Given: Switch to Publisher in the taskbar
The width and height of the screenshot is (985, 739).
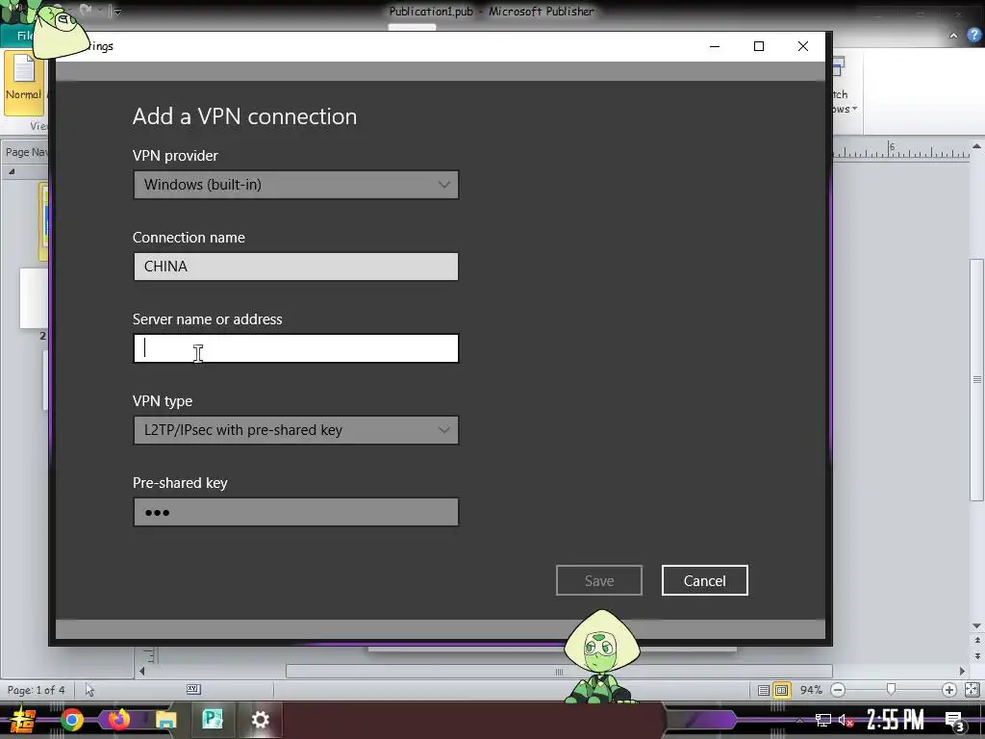Looking at the screenshot, I should click(x=213, y=719).
